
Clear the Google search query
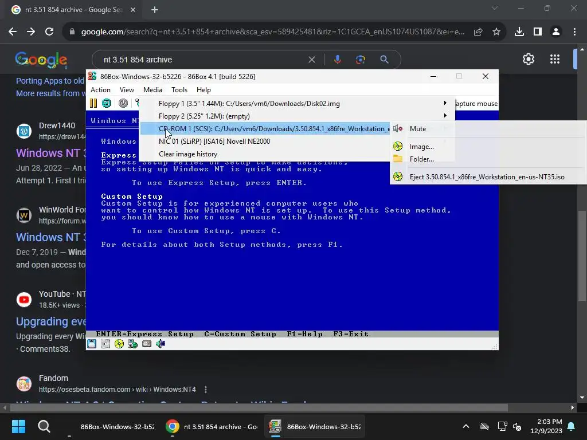(x=311, y=60)
